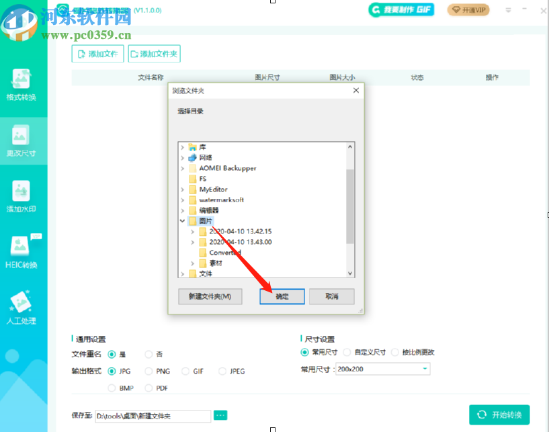This screenshot has height=432, width=549.
Task: Click the 我要制作GIF button
Action: coord(400,9)
